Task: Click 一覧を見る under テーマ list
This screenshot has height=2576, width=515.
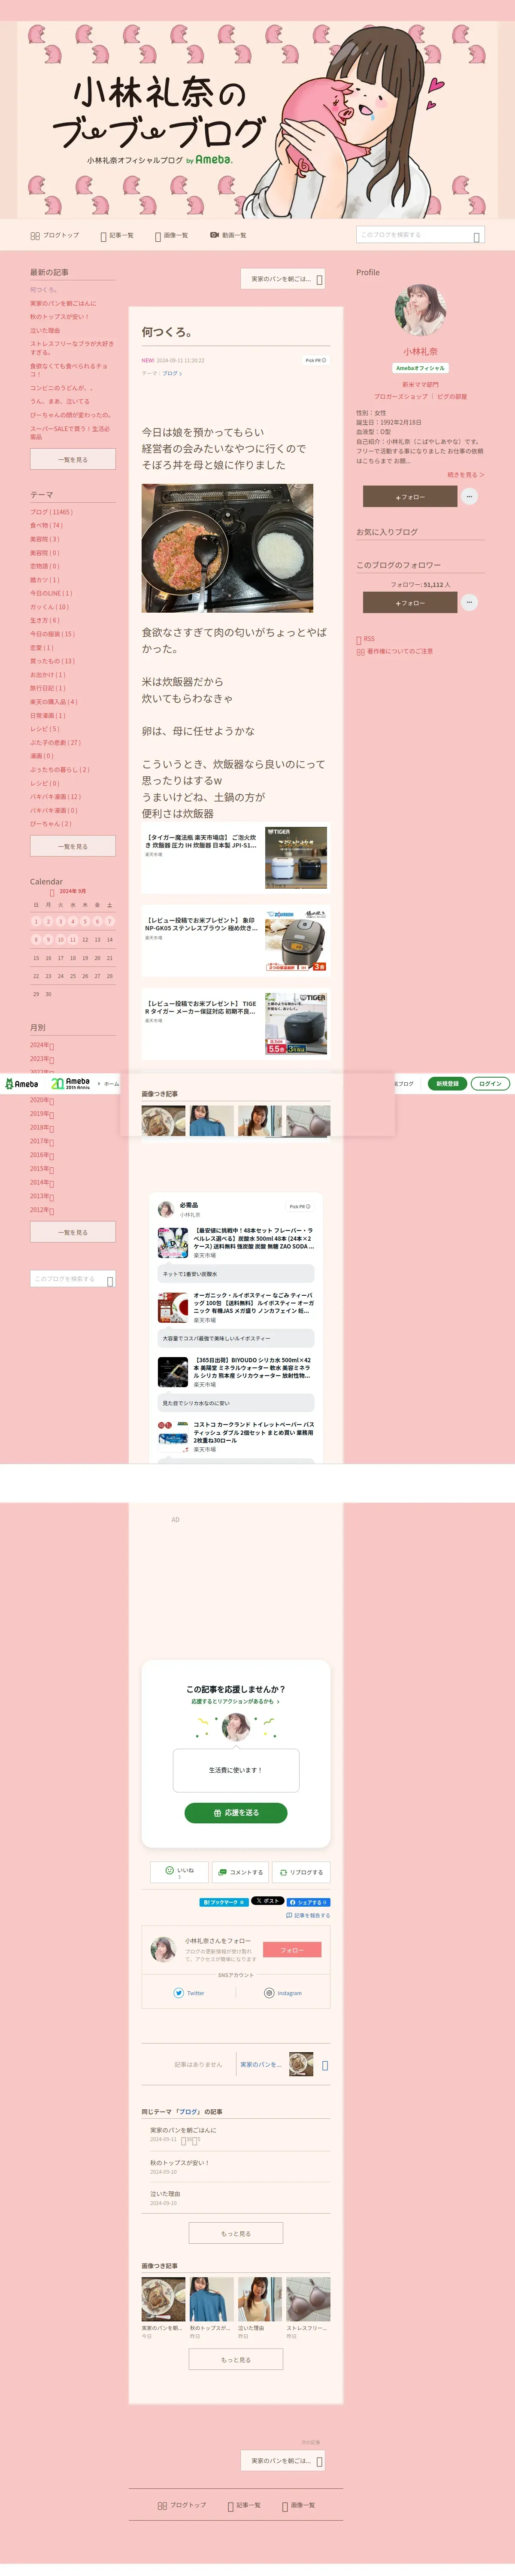Action: [x=73, y=846]
